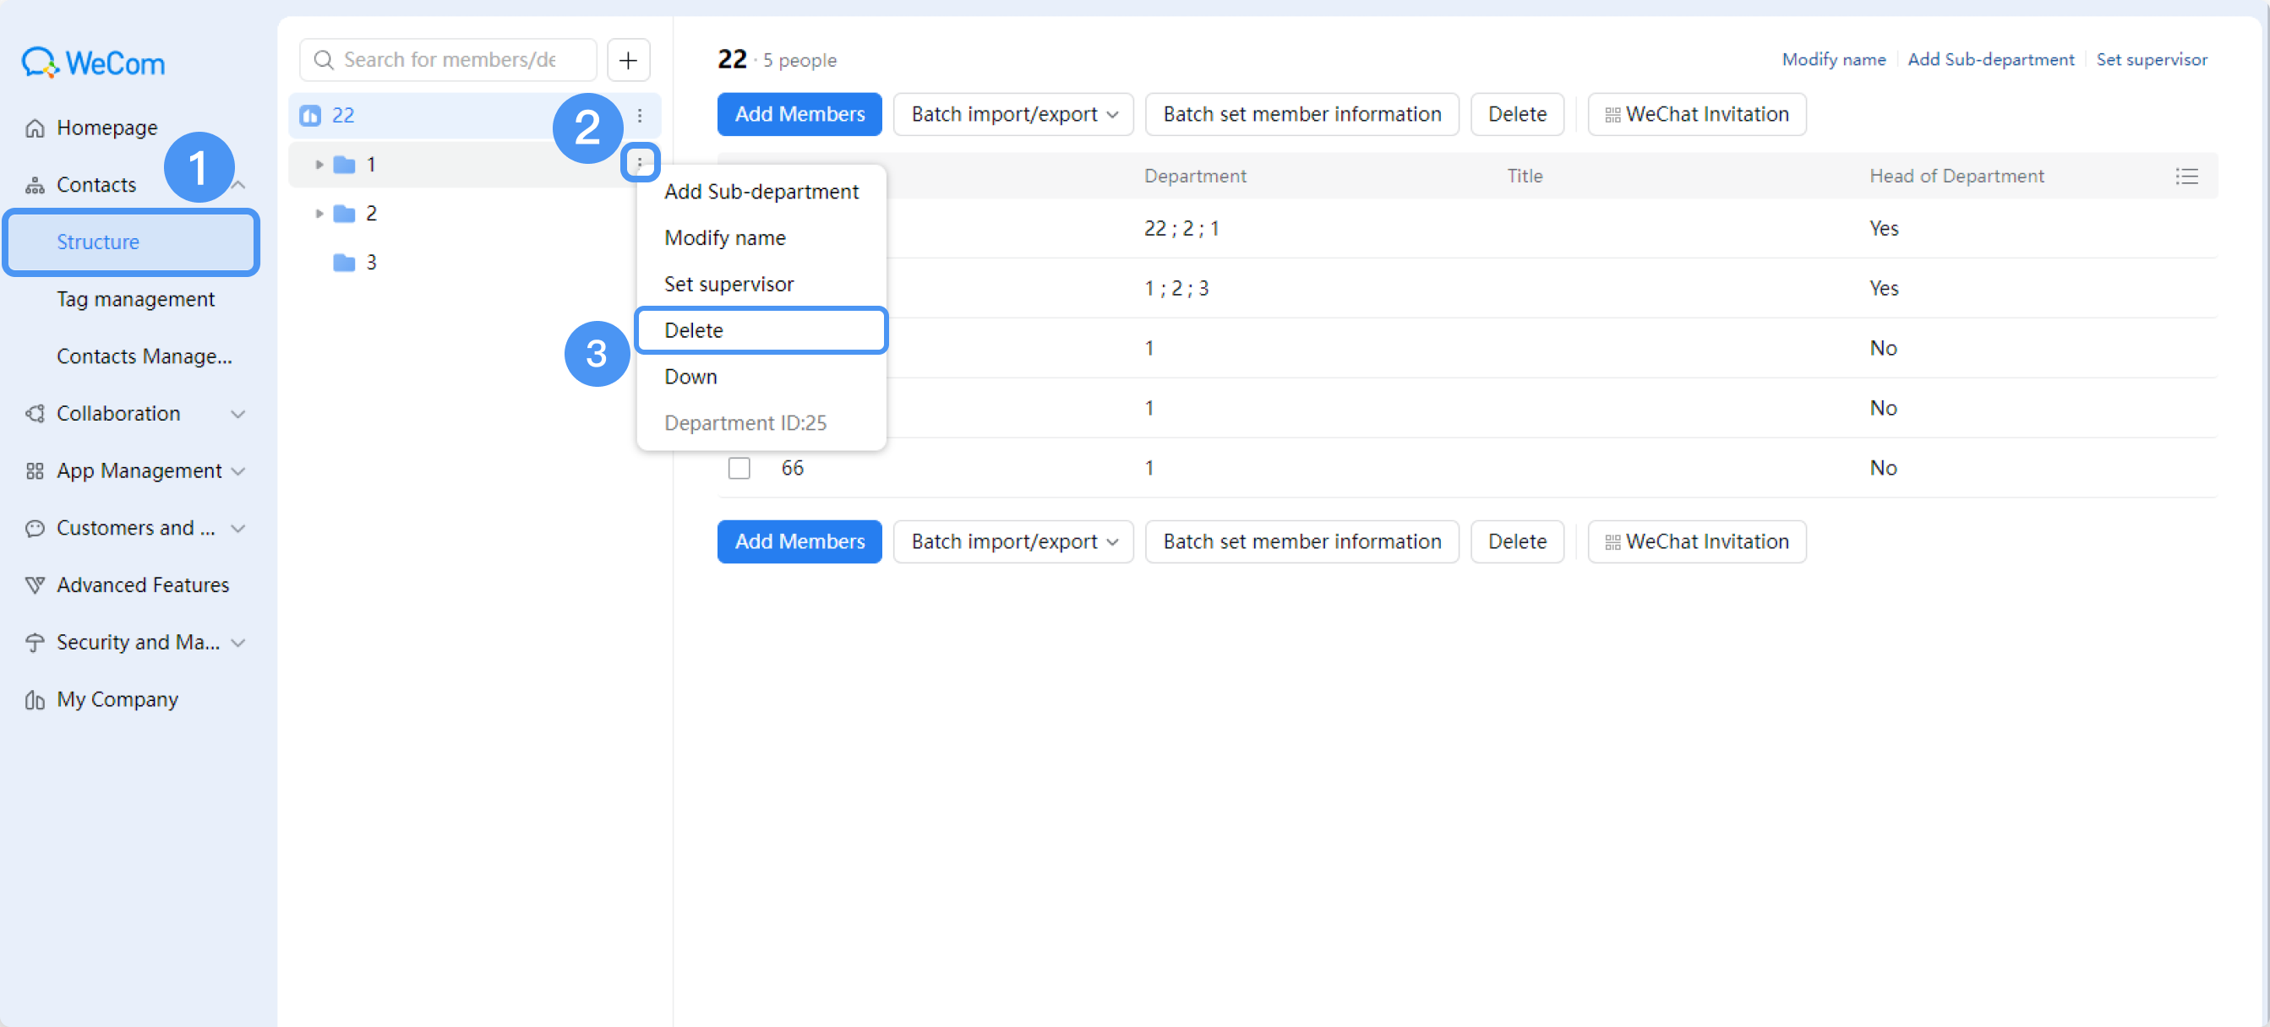The image size is (2270, 1027).
Task: Click the folder icon of department 2
Action: [x=344, y=213]
